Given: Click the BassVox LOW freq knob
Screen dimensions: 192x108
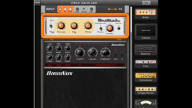Looking at the screenshot, I should [49, 57].
